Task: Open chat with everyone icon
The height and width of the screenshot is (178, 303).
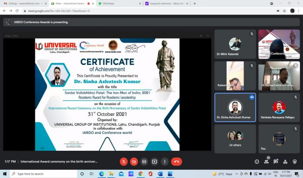Action: point(276,162)
